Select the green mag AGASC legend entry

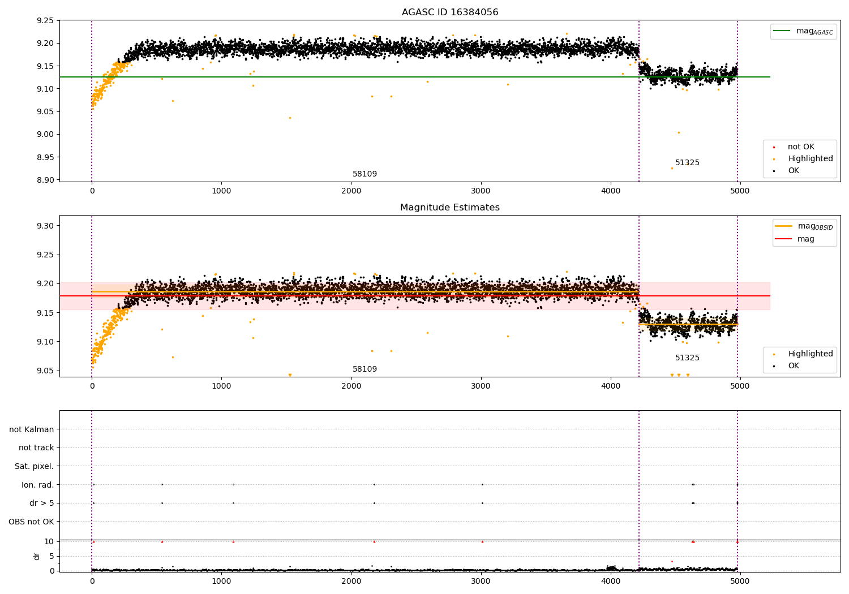pyautogui.click(x=803, y=31)
